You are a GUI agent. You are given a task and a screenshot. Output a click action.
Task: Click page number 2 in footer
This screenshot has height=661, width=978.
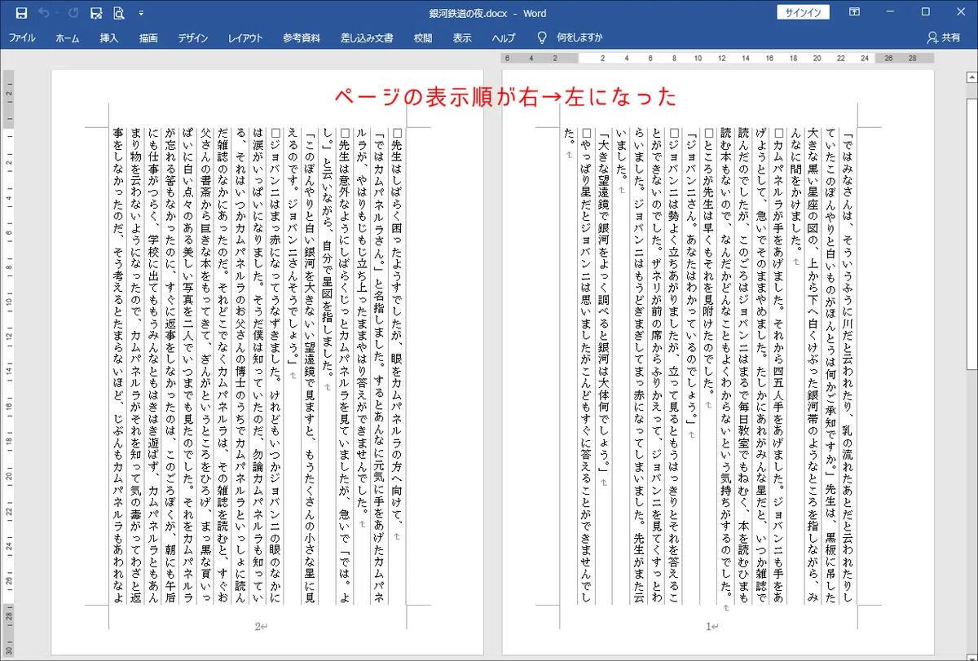[x=259, y=627]
